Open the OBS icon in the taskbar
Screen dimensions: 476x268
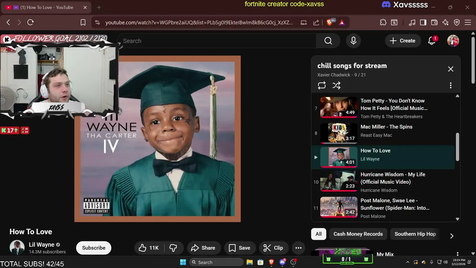[x=293, y=262]
